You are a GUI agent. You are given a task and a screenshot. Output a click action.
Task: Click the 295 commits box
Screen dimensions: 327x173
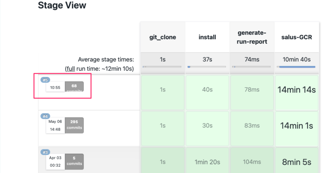pyautogui.click(x=74, y=125)
